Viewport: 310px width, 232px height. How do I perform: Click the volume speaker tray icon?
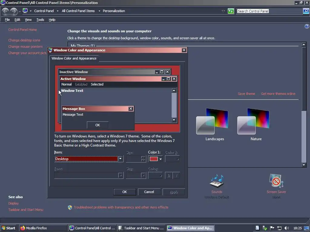(x=286, y=228)
